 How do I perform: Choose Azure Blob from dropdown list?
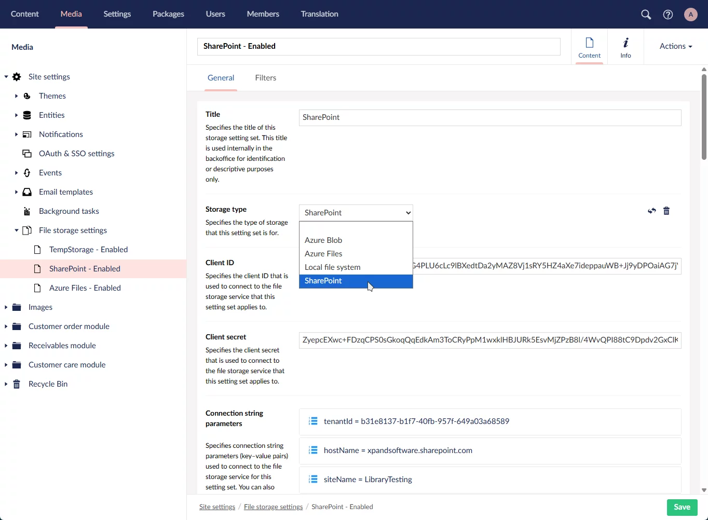(x=323, y=240)
